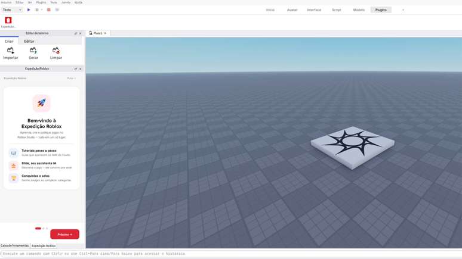Click the Bilde assistente IA icon
Viewport: 462px width, 259px height.
(x=14, y=166)
